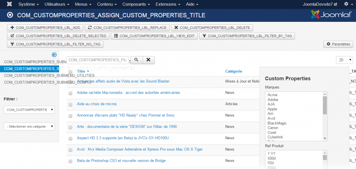
Task: Click the LBL_FILTER_BY_TAG funnel button
Action: pos(247,36)
